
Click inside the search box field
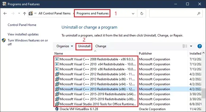[173, 13]
